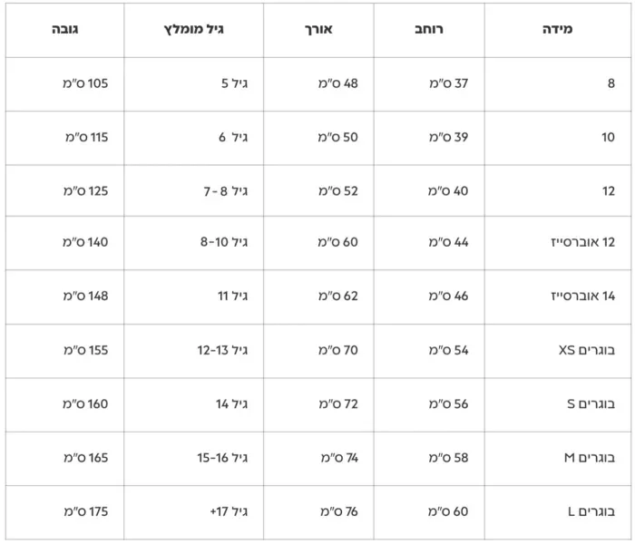
Task: Select the size 10 cell
Action: coord(557,138)
